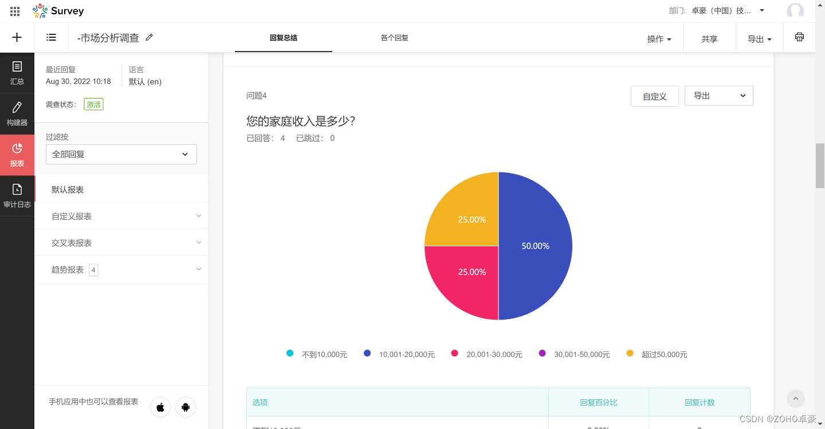
Task: Click the plus icon to create survey
Action: (17, 37)
